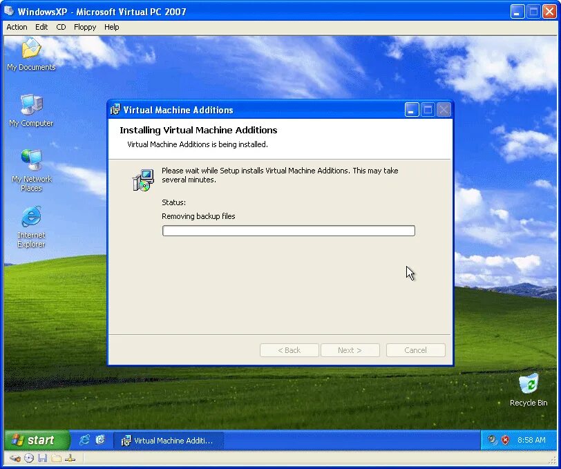Select the My Computer desktop icon

31,111
